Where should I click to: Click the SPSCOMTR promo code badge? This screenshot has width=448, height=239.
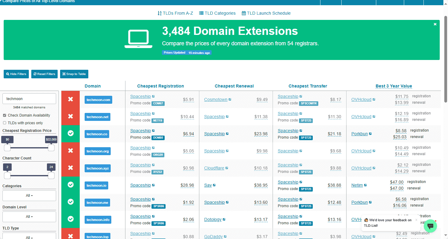(308, 103)
